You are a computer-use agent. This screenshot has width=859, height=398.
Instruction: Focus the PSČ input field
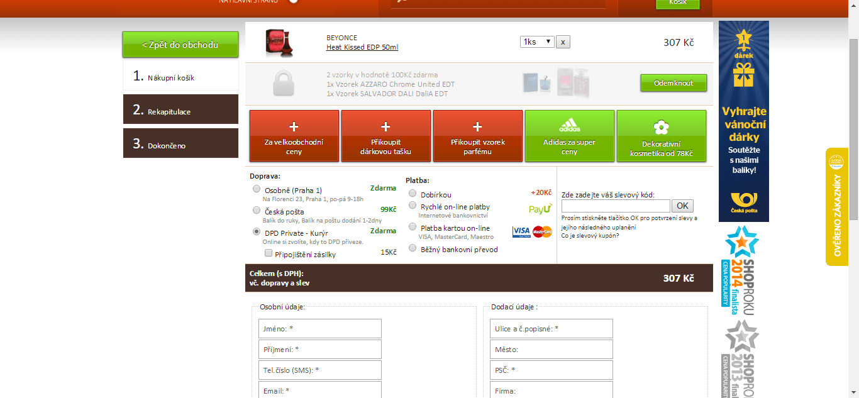click(551, 370)
